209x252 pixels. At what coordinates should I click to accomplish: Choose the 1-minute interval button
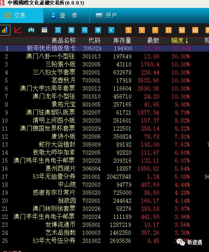[129, 31]
